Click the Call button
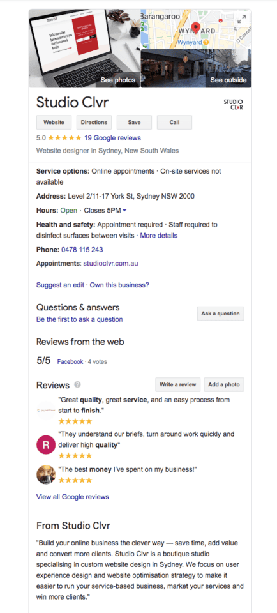 [175, 122]
